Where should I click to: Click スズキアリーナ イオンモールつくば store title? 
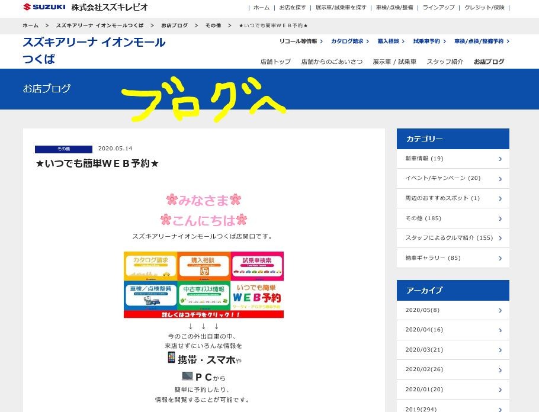[94, 50]
